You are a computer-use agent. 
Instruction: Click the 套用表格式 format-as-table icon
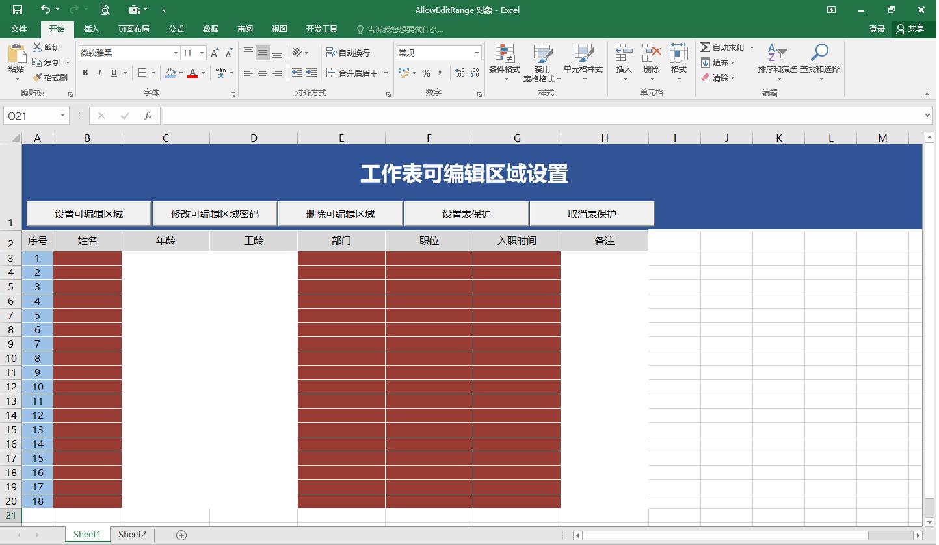(544, 57)
